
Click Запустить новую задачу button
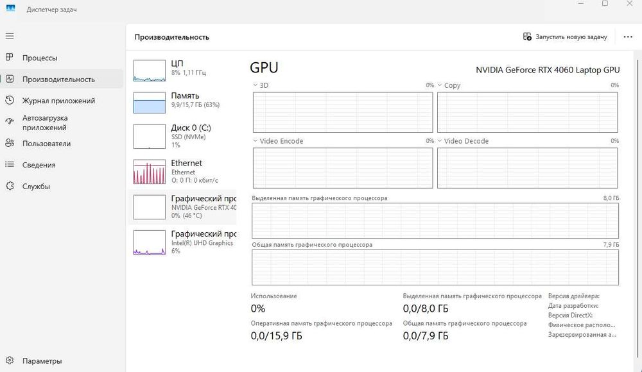565,37
